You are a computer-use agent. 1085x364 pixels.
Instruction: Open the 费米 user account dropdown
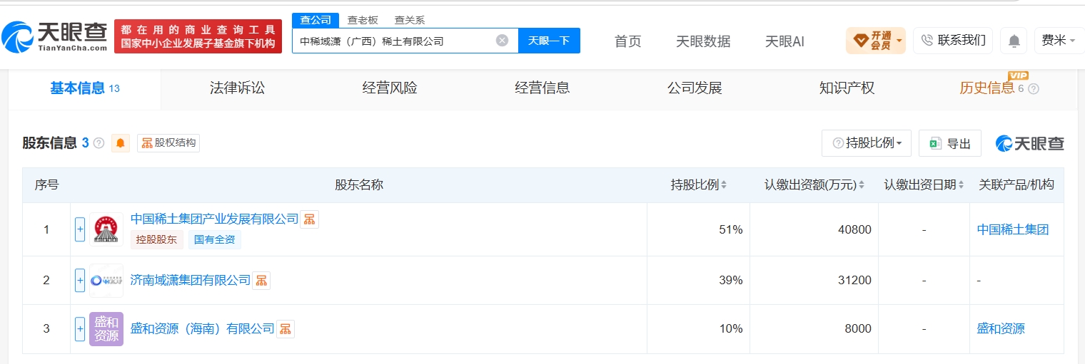(1059, 41)
